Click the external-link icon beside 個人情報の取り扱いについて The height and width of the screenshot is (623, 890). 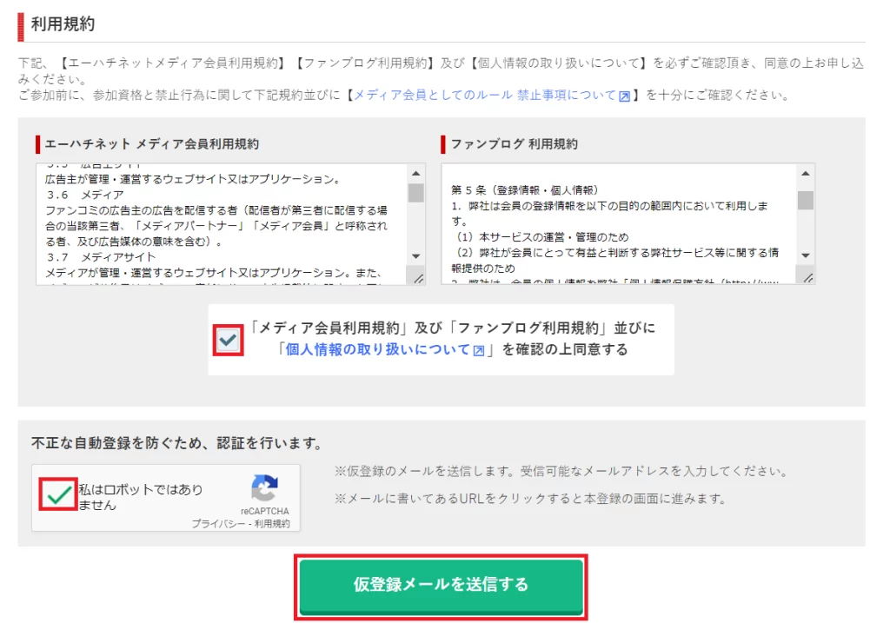[478, 350]
